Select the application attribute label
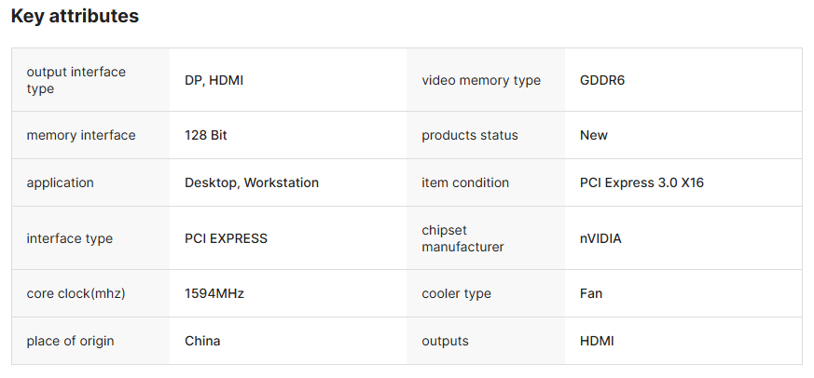Image resolution: width=814 pixels, height=378 pixels. point(61,183)
